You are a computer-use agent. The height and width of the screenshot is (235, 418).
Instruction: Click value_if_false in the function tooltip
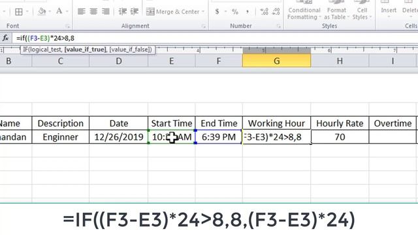(129, 50)
